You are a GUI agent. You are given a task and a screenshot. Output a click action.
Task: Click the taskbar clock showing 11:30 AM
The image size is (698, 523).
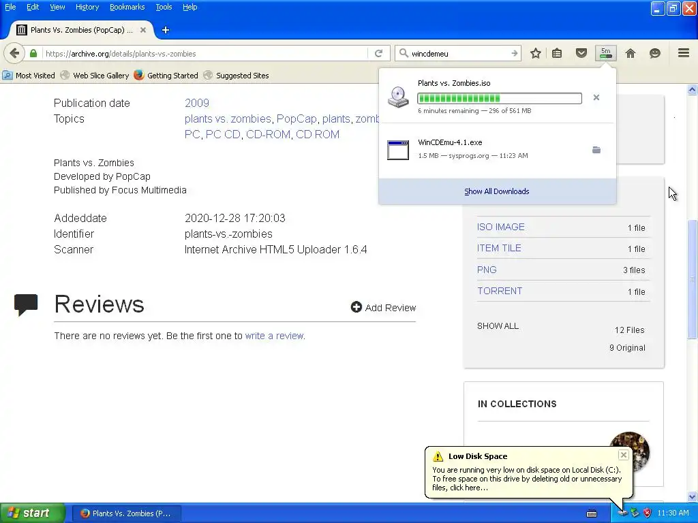pos(673,513)
